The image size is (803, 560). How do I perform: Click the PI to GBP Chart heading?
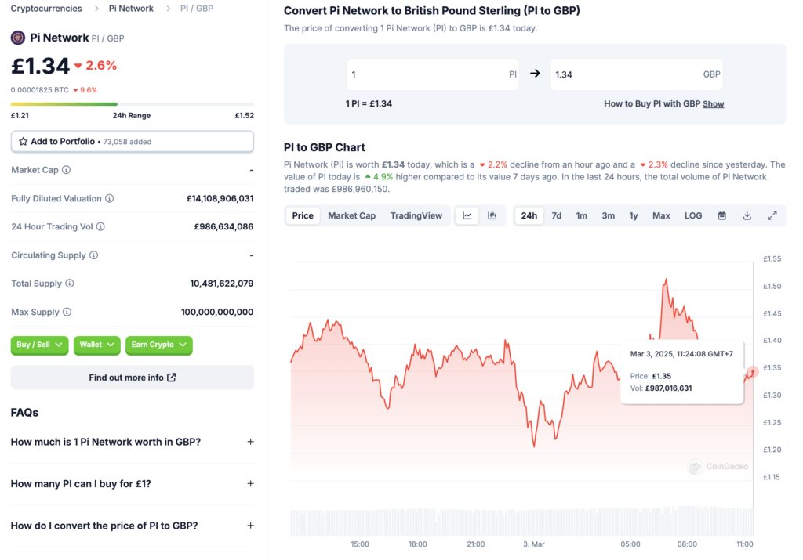click(x=325, y=147)
